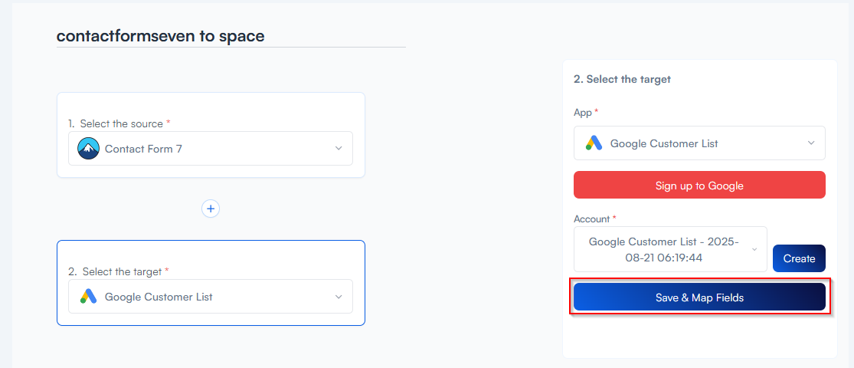The width and height of the screenshot is (854, 368).
Task: Click the Contact Form 7 mountain icon
Action: [x=89, y=149]
